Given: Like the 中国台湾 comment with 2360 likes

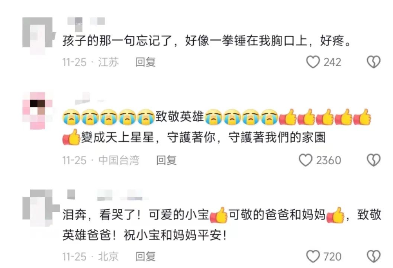Looking at the screenshot, I should tap(306, 160).
